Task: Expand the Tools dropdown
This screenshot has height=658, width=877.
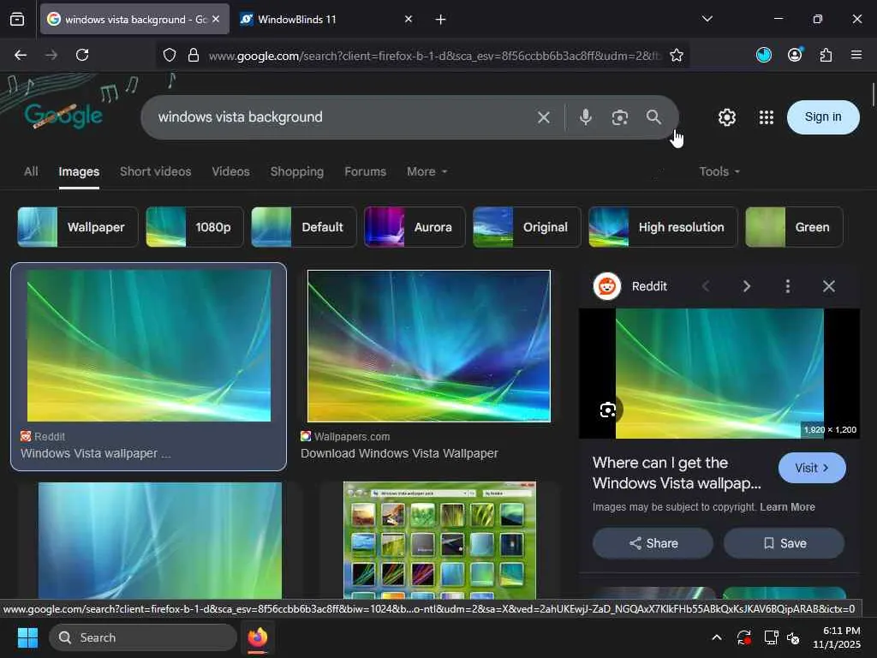Action: 719,171
